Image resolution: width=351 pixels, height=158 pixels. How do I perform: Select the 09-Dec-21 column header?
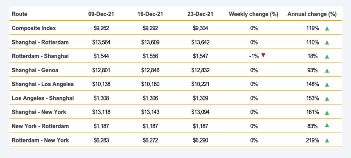[101, 14]
